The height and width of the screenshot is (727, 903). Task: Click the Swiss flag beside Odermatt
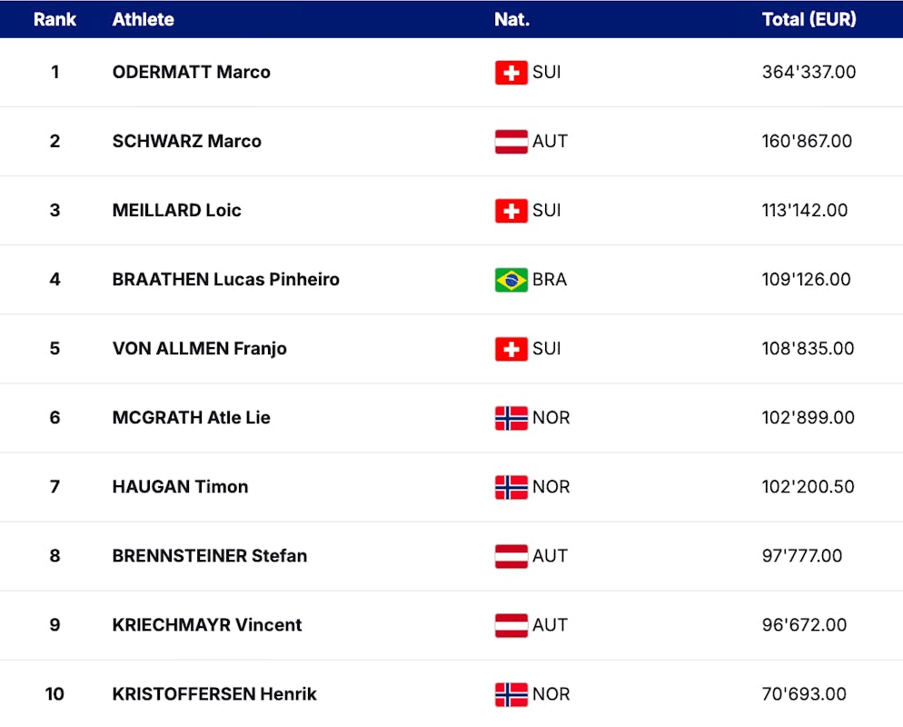pos(511,73)
